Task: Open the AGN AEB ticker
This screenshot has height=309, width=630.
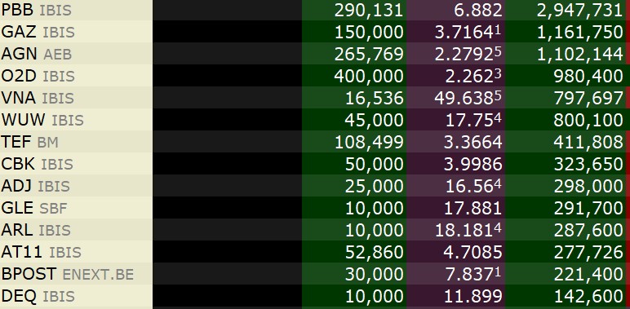Action: coord(37,54)
